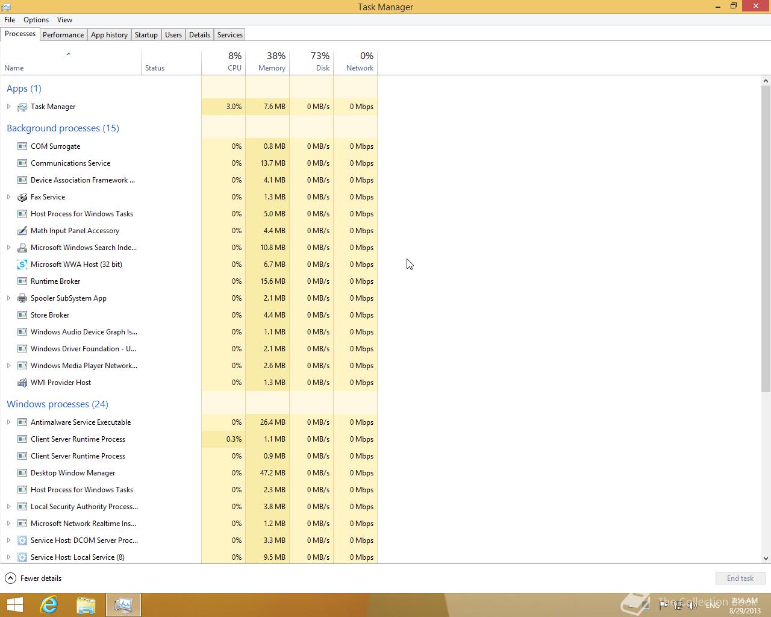Expand the Task Manager app row
771x617 pixels.
tap(8, 107)
